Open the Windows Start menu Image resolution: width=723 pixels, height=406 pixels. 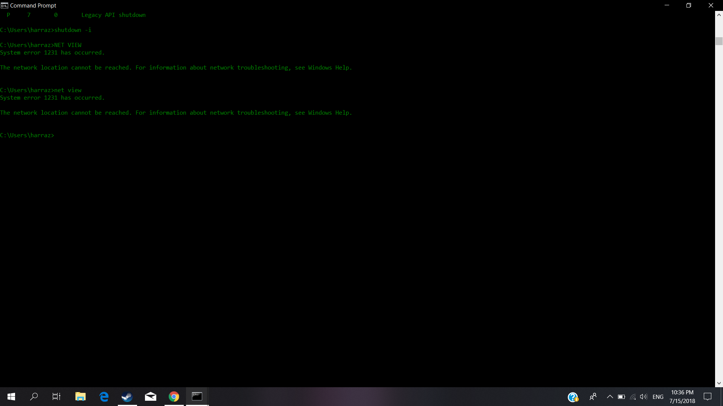(11, 397)
